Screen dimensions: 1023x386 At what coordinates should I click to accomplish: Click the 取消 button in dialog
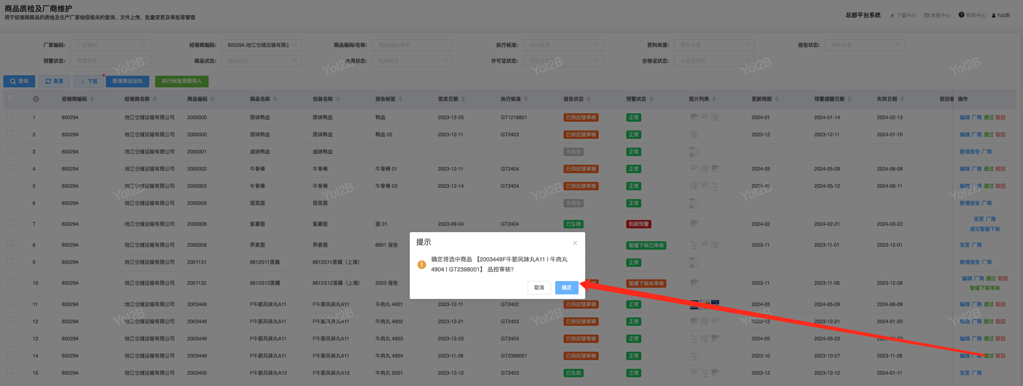click(x=539, y=288)
